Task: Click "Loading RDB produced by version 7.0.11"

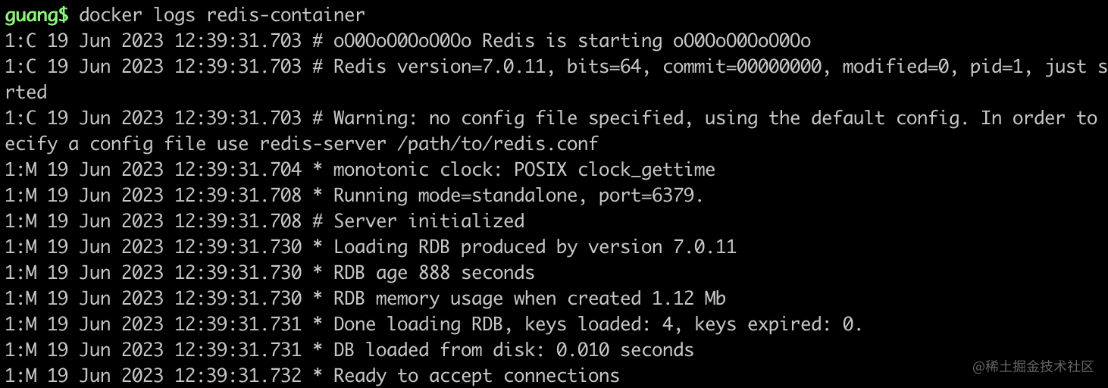Action: coord(534,247)
